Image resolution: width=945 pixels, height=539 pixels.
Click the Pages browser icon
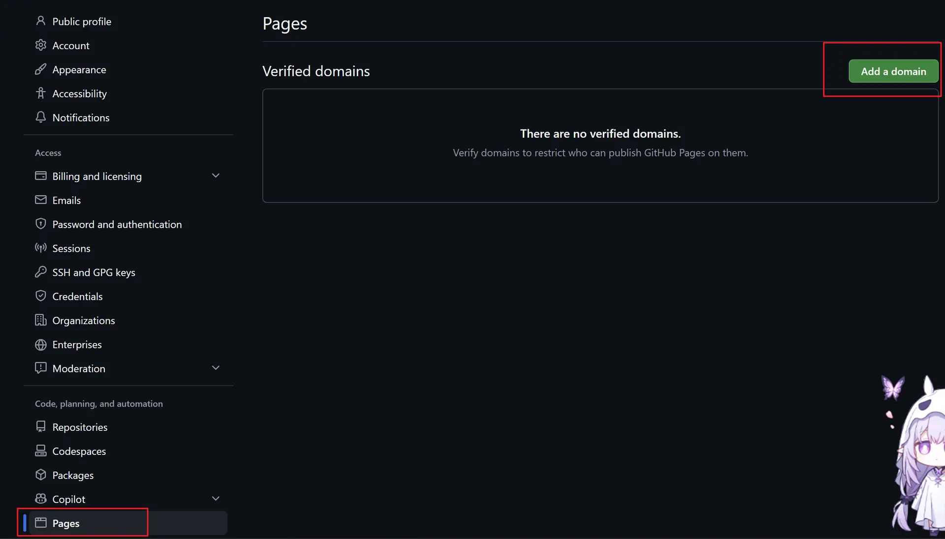point(41,523)
